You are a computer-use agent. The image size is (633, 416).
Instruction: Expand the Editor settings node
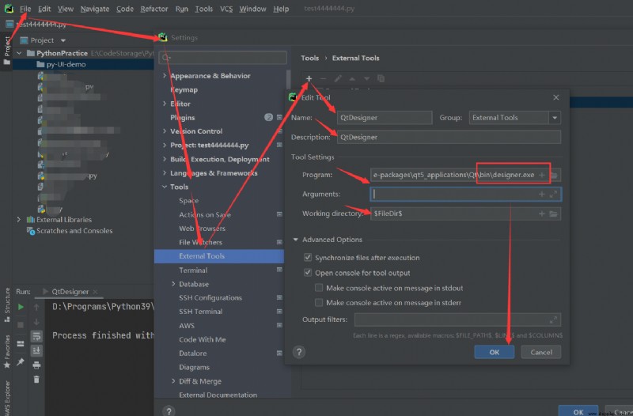[x=165, y=104]
